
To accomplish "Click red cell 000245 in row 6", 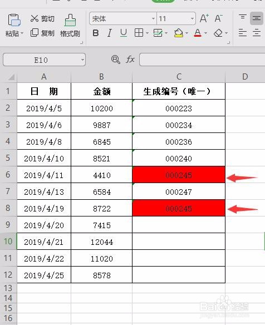I will (179, 175).
